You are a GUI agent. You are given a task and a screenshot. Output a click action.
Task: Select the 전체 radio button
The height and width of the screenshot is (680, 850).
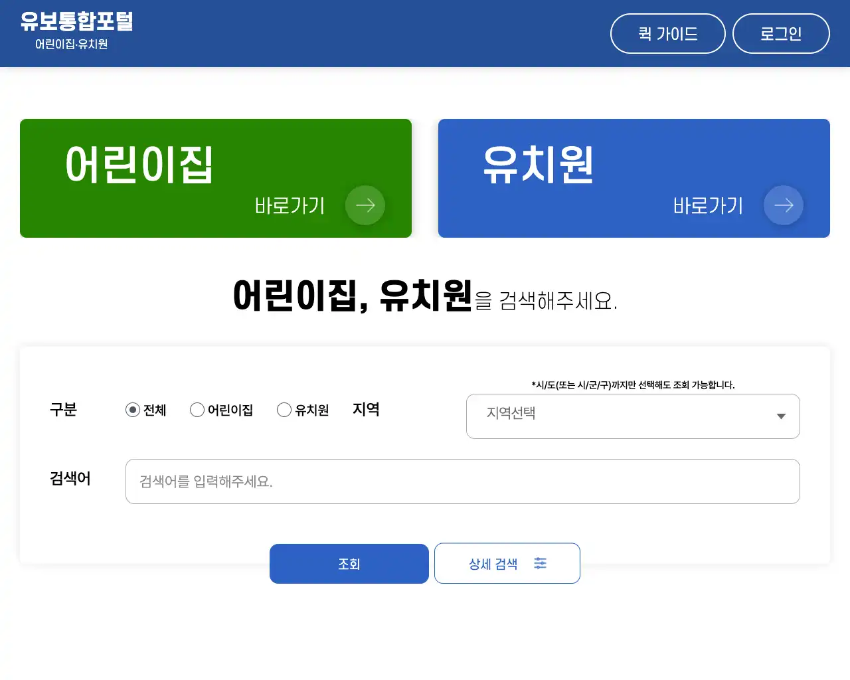pos(133,410)
